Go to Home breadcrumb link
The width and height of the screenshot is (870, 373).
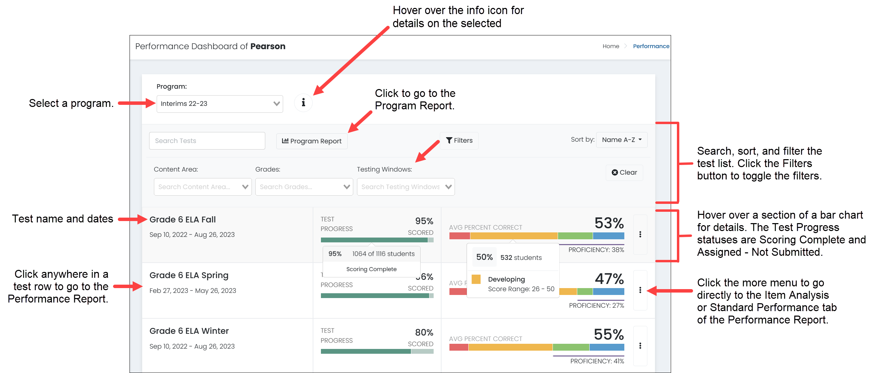(x=611, y=46)
